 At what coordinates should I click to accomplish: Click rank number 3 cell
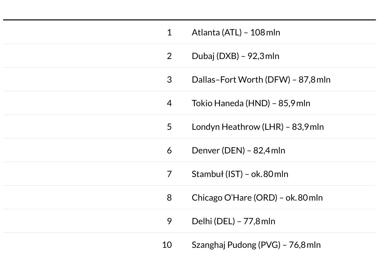coord(169,80)
